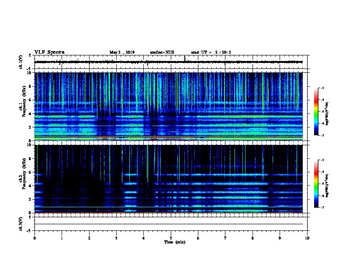Click the time axis tick label "4"
The width and height of the screenshot is (346, 267).
coord(143,238)
